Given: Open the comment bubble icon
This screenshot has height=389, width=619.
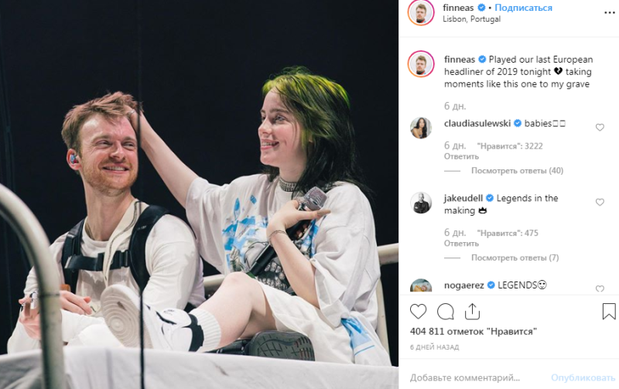Looking at the screenshot, I should [446, 312].
